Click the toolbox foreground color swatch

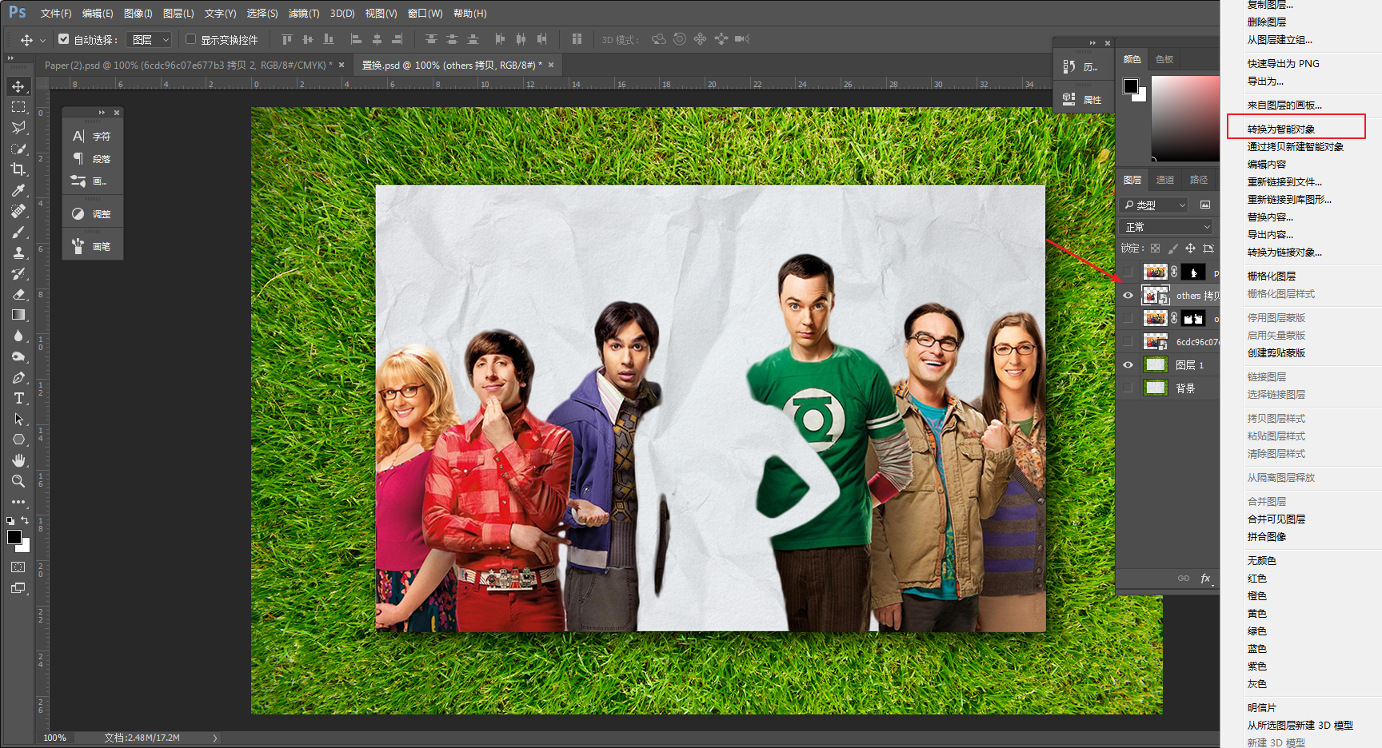(14, 537)
